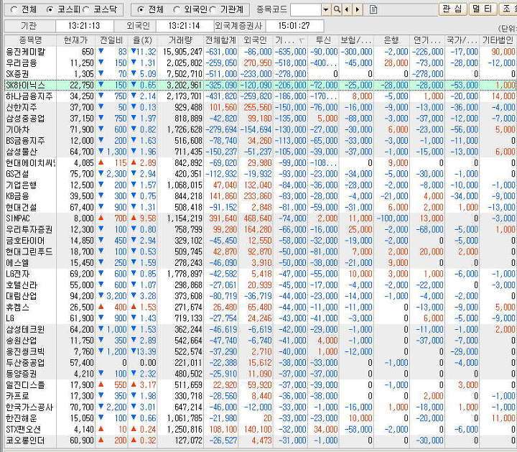Click the 관심 button
The image size is (517, 452).
(452, 9)
